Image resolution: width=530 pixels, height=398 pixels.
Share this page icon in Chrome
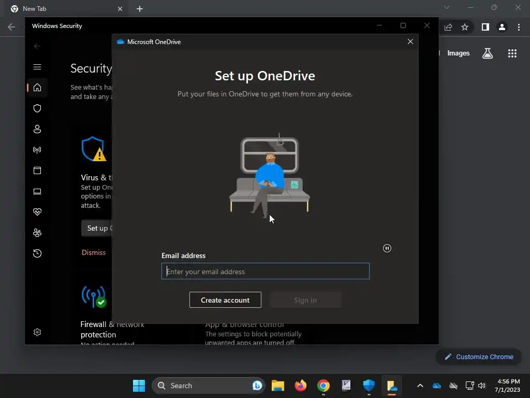pos(449,27)
